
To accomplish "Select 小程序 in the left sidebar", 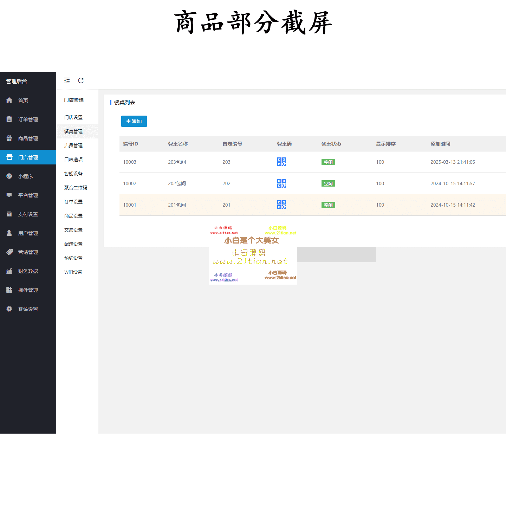I will pyautogui.click(x=25, y=176).
